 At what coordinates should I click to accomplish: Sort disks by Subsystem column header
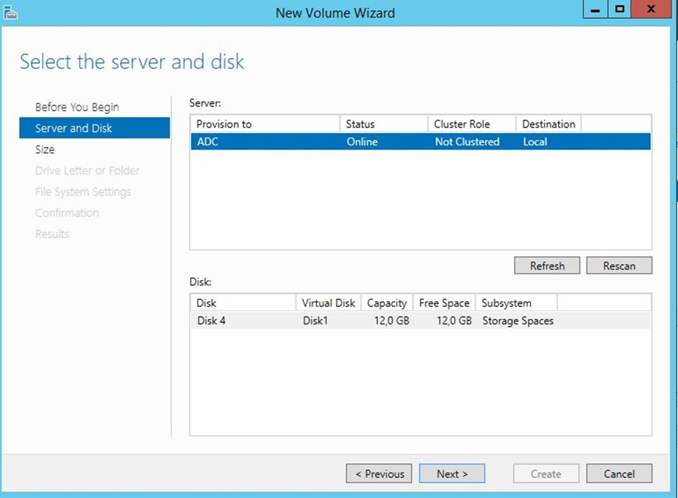point(516,303)
